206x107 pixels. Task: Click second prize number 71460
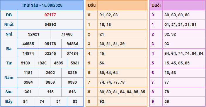[67, 34]
